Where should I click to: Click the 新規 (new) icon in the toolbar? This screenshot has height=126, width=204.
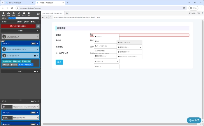pos(3,14)
